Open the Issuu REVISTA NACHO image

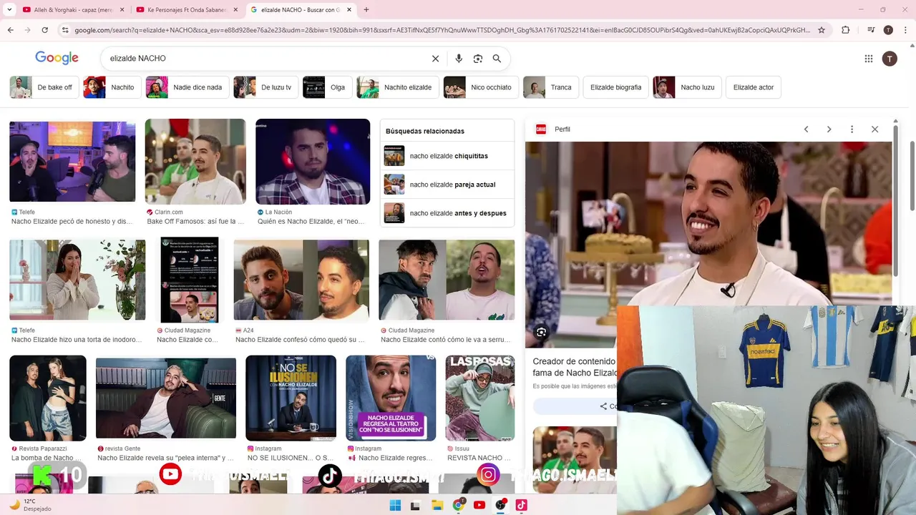click(x=480, y=398)
